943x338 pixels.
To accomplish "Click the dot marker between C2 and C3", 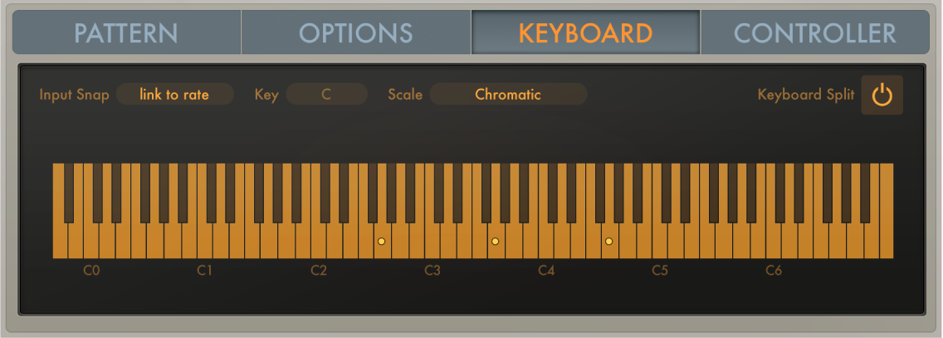I will point(381,242).
